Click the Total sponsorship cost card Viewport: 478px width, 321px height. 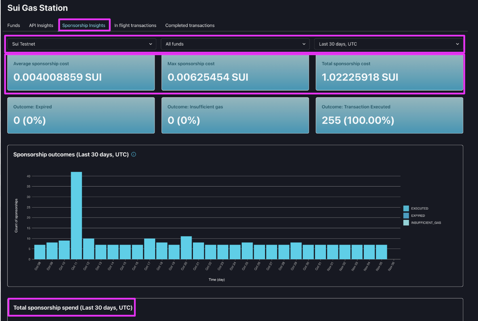click(390, 73)
